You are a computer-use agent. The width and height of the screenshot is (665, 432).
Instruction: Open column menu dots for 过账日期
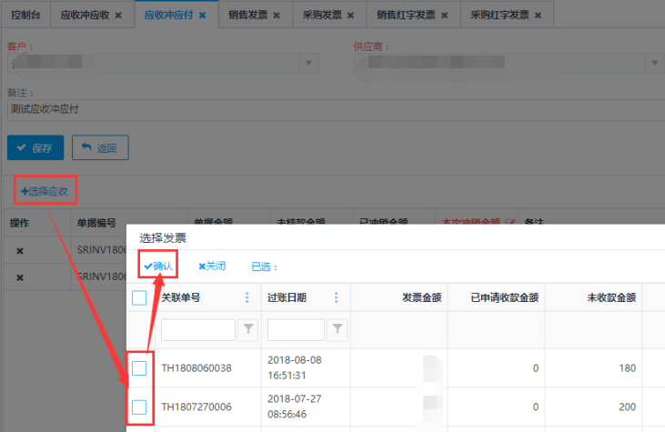click(x=336, y=297)
